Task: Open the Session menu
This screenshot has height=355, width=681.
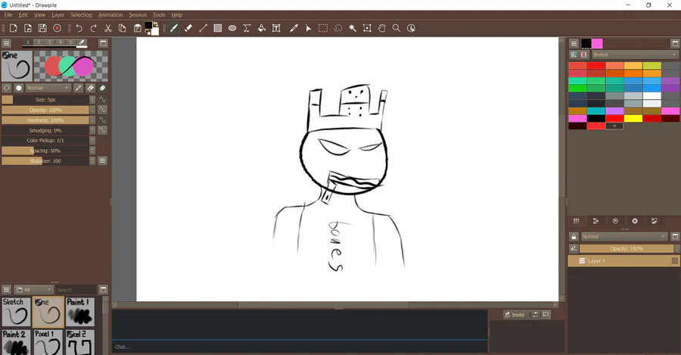Action: point(138,15)
